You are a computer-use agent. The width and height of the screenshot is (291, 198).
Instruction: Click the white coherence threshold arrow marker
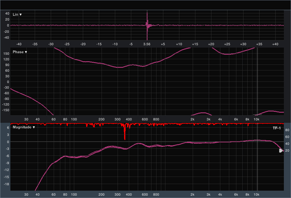[281, 151]
